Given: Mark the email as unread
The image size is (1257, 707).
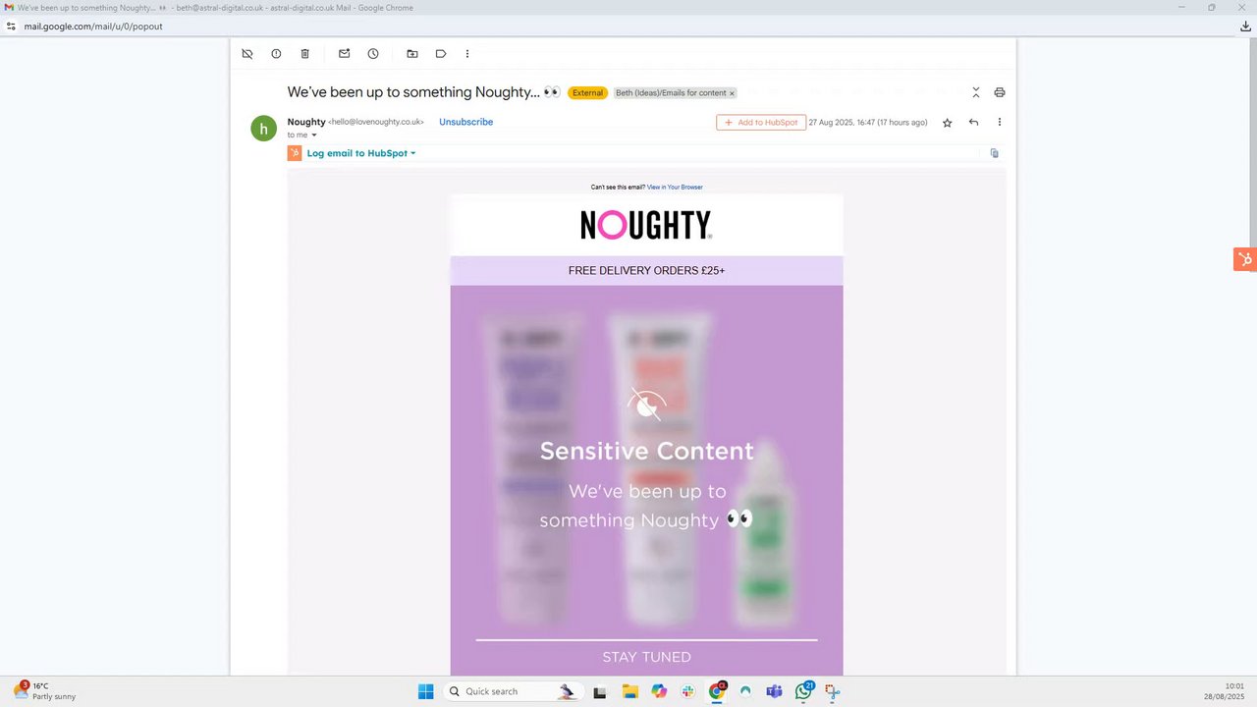Looking at the screenshot, I should click(344, 54).
